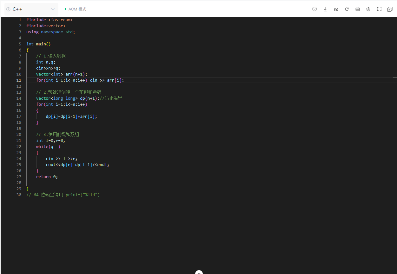The width and height of the screenshot is (397, 274).
Task: Enter fullscreen editor mode
Action: pos(379,9)
